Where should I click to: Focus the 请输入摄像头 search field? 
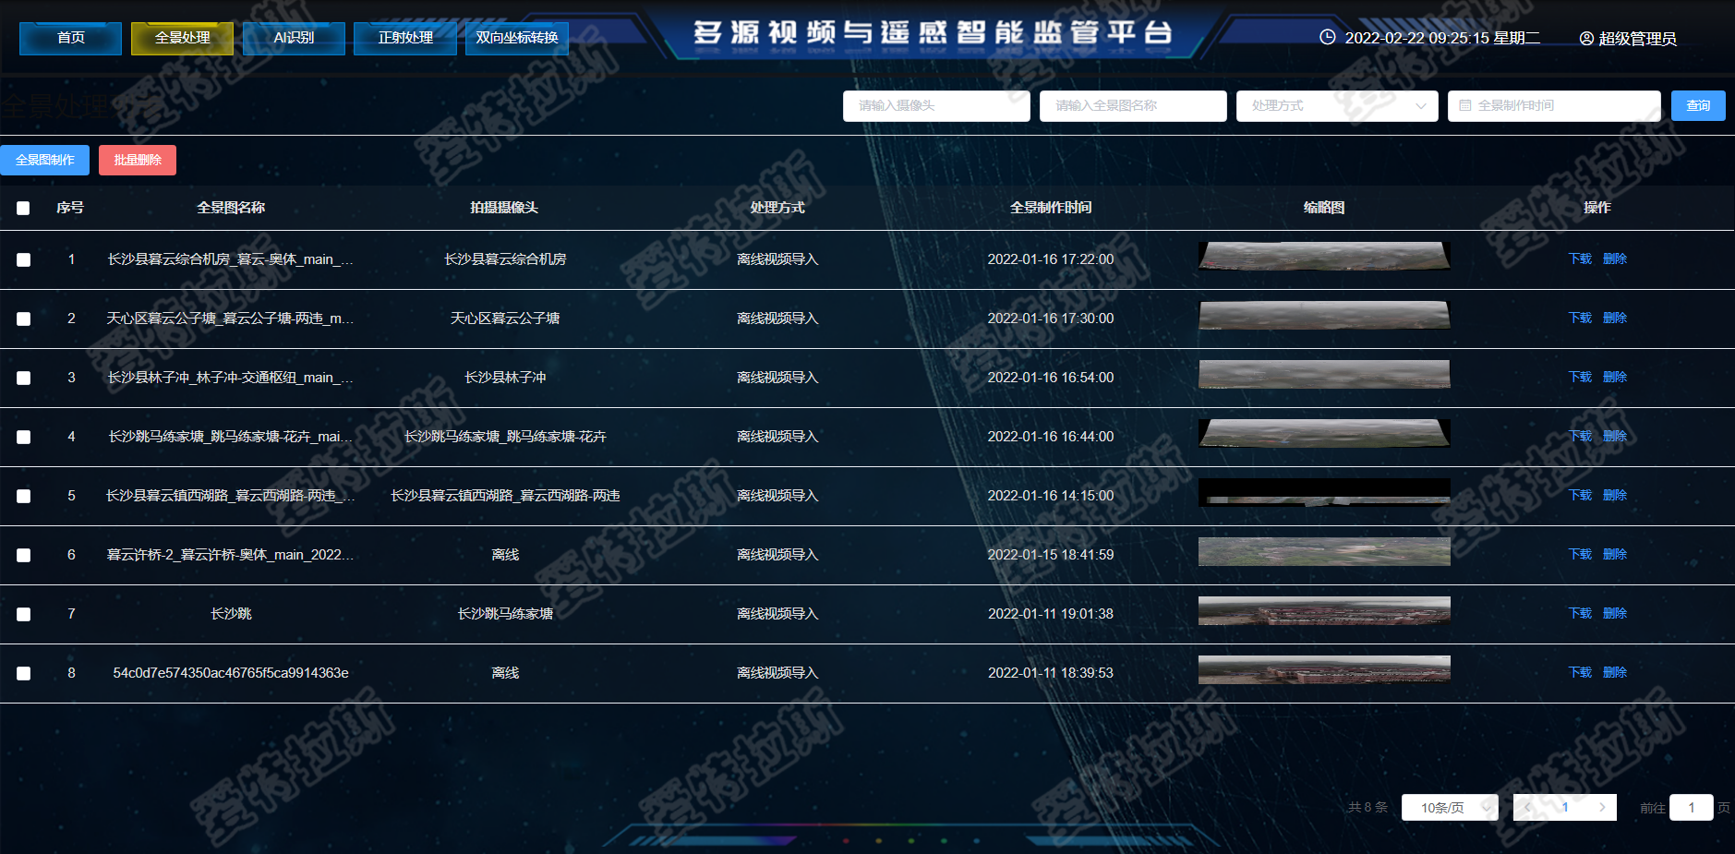pos(935,106)
